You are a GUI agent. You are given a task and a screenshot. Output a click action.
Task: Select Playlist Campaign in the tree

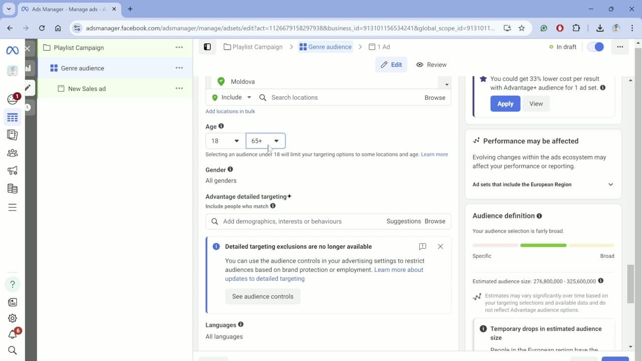tap(79, 48)
